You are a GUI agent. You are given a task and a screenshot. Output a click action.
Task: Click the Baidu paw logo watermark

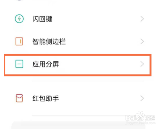(140, 116)
